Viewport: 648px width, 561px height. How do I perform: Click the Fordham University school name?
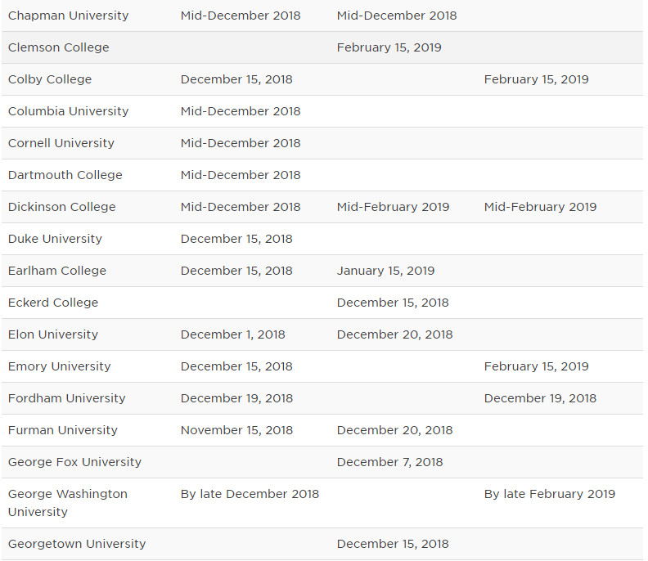(67, 398)
